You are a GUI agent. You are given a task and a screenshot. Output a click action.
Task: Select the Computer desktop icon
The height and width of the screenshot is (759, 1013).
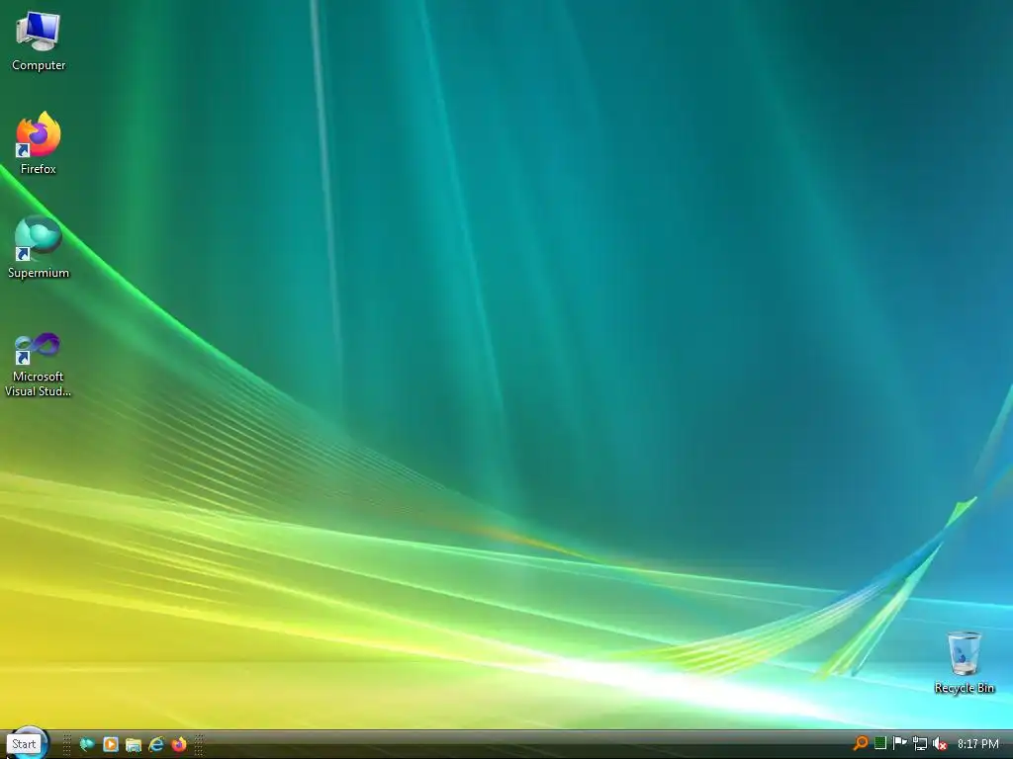39,42
